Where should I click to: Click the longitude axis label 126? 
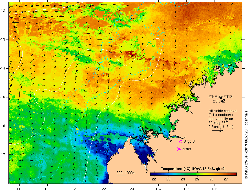214,189
